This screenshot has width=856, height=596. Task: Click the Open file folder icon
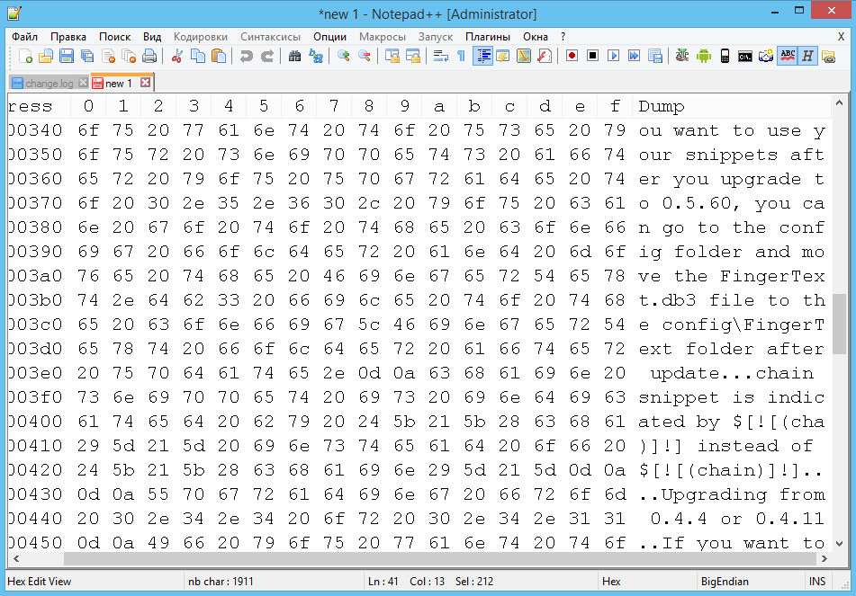(46, 56)
